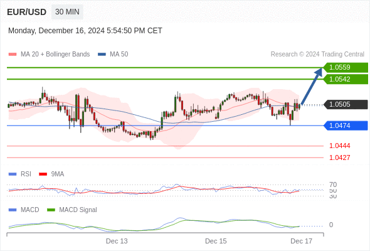Screen dimensions: 370x251
Task: Click the 1.0559 resistance price tag
Action: [x=346, y=68]
